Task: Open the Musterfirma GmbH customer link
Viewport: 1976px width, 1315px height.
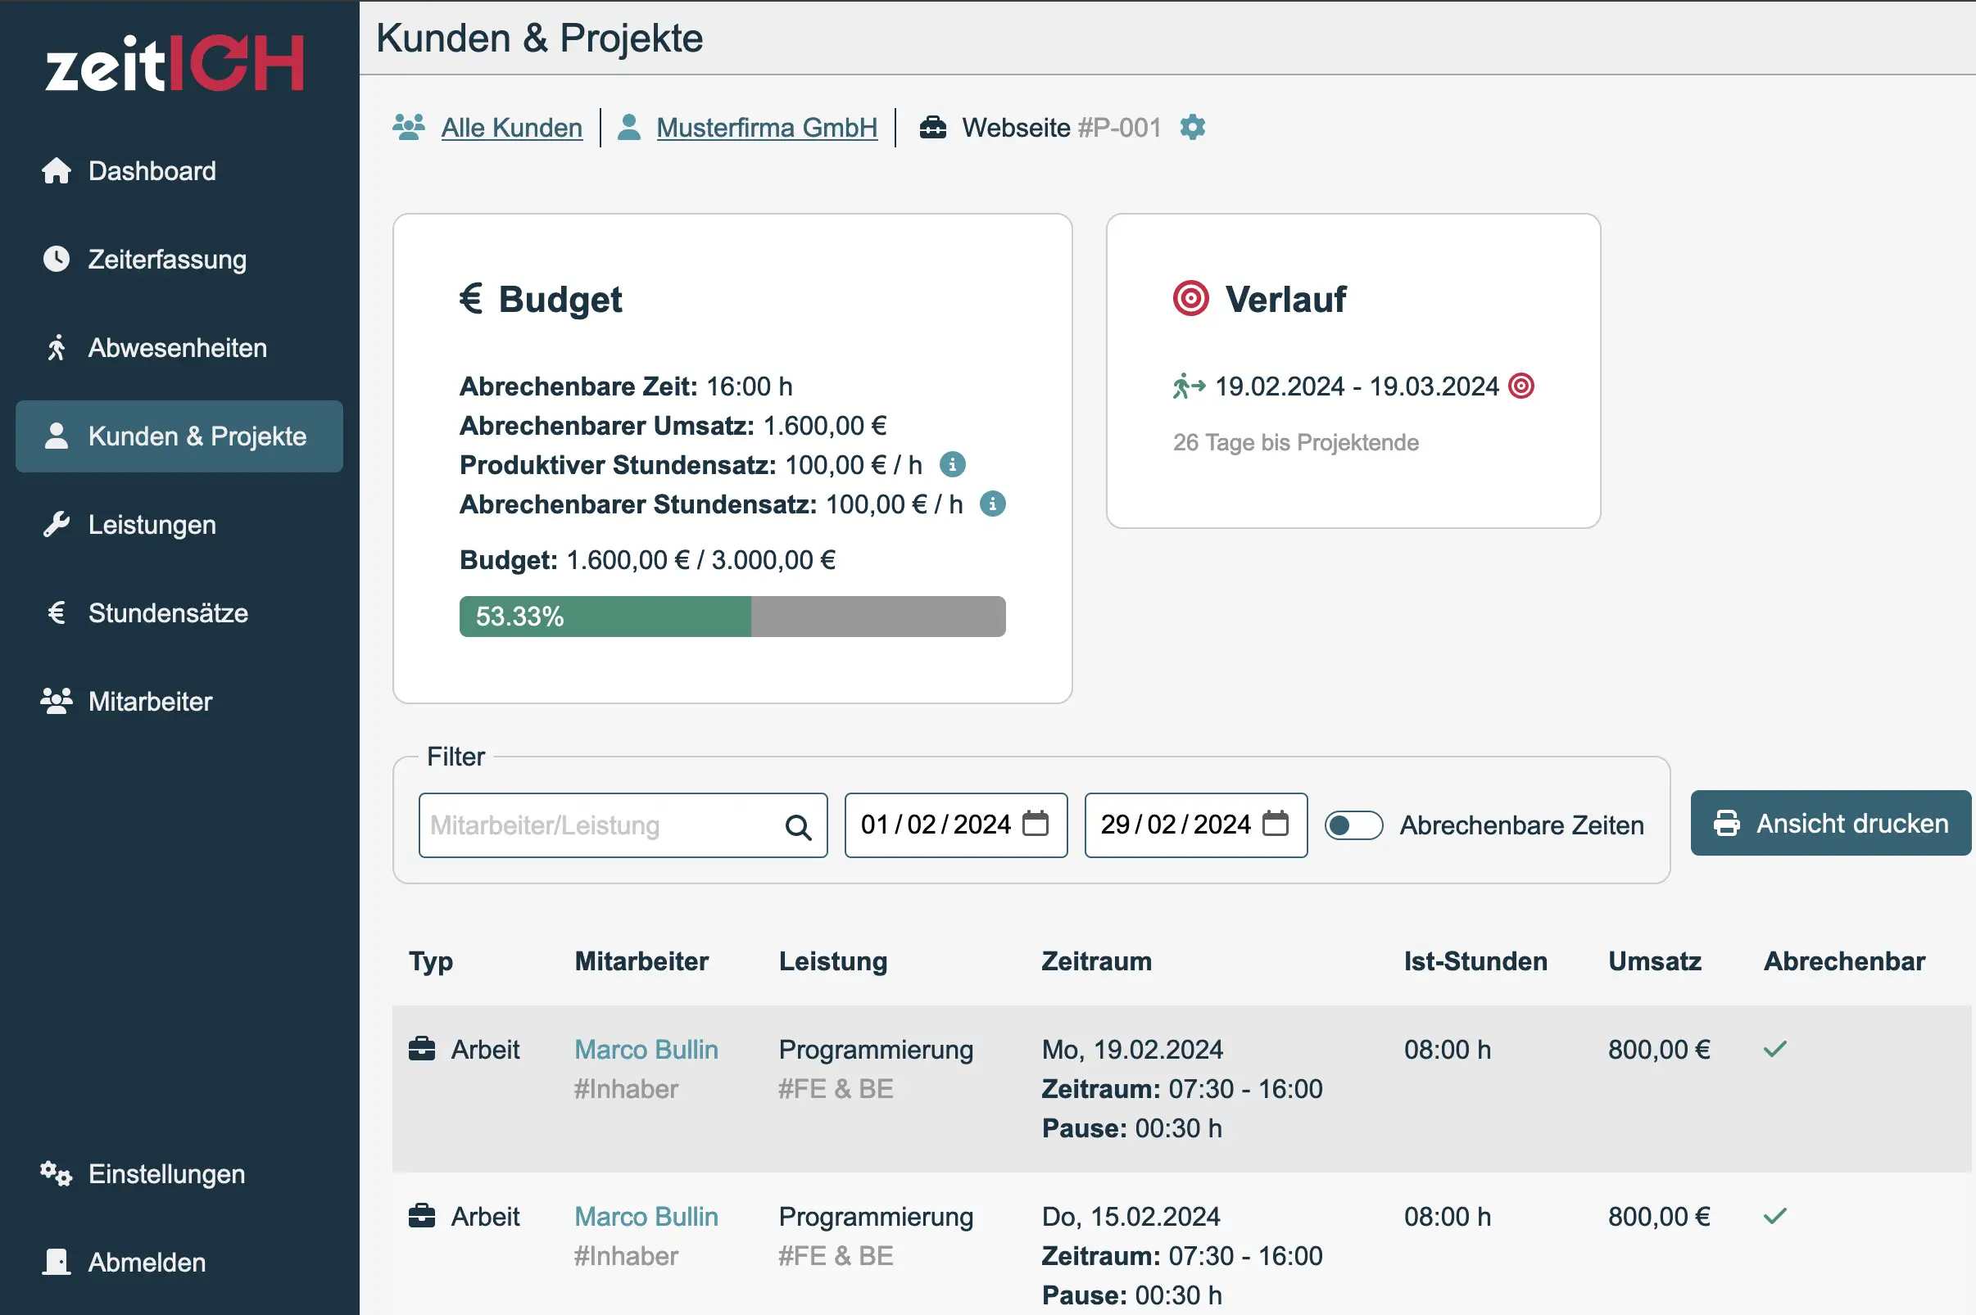Action: pos(767,128)
